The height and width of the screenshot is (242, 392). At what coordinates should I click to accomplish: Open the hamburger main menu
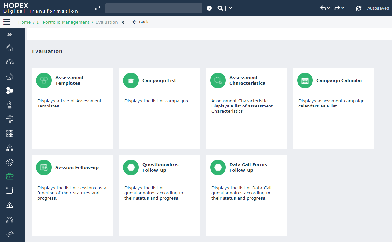(x=7, y=22)
